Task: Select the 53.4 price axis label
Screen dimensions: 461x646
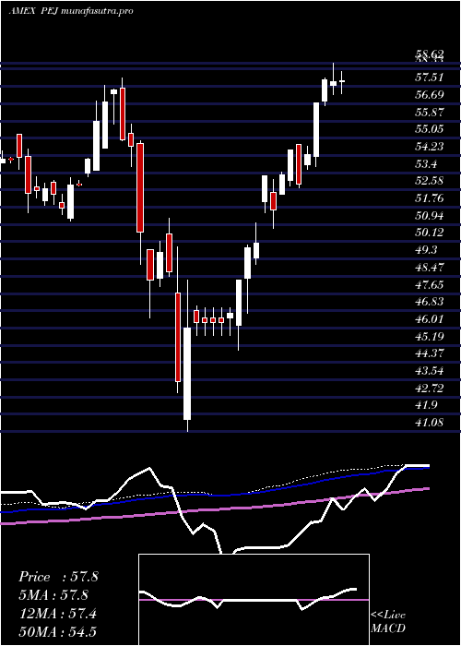Action: click(x=427, y=163)
